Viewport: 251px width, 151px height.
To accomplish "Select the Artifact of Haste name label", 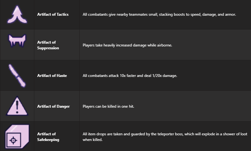I will (x=52, y=76).
